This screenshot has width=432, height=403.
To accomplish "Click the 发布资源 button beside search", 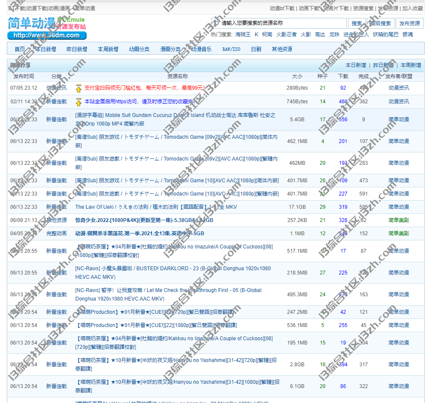I will tap(409, 23).
